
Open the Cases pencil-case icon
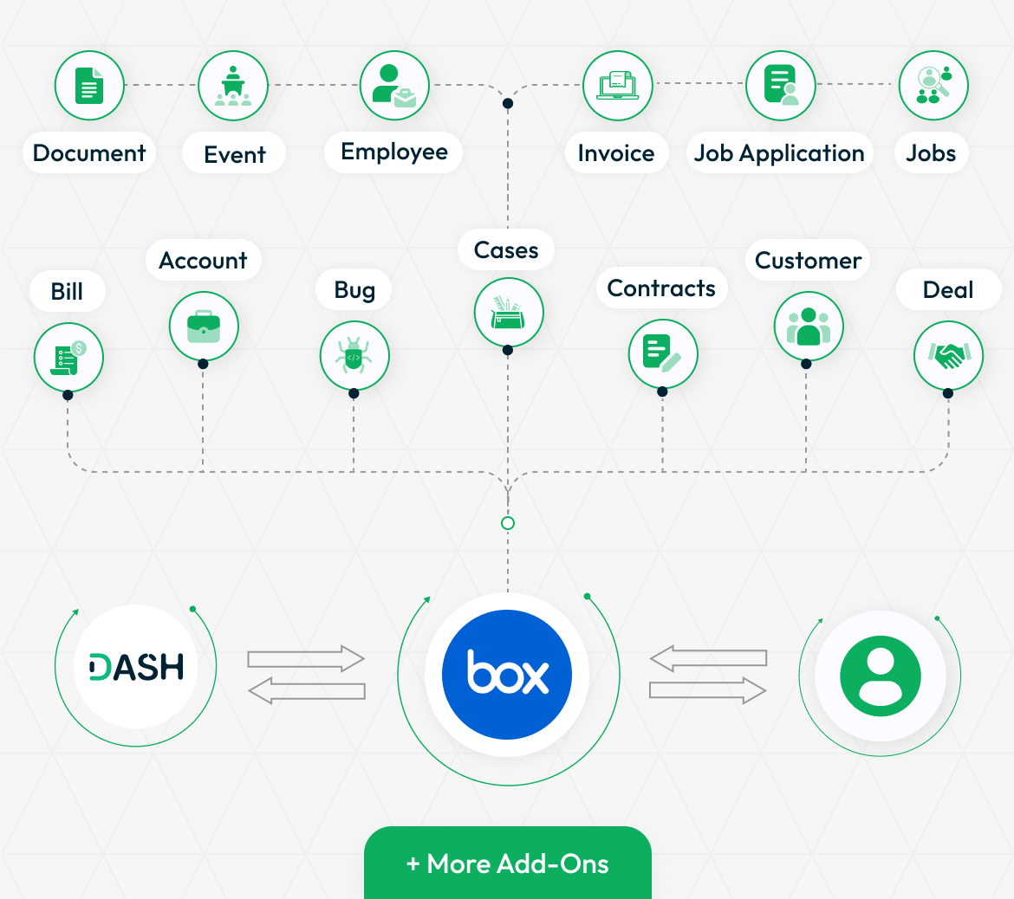pyautogui.click(x=509, y=313)
